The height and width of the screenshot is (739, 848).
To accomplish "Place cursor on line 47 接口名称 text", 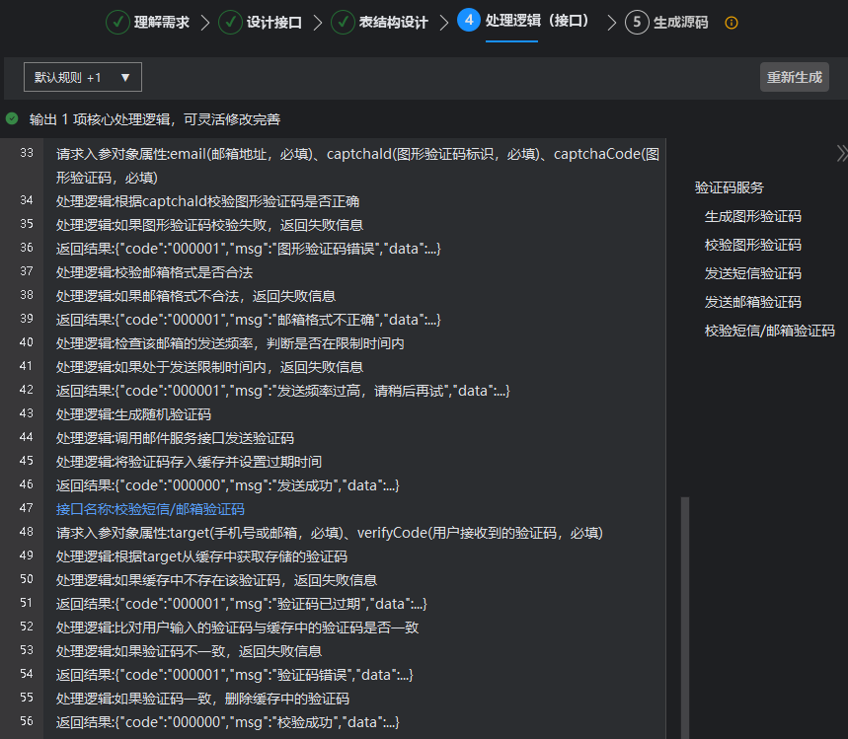I will 150,509.
